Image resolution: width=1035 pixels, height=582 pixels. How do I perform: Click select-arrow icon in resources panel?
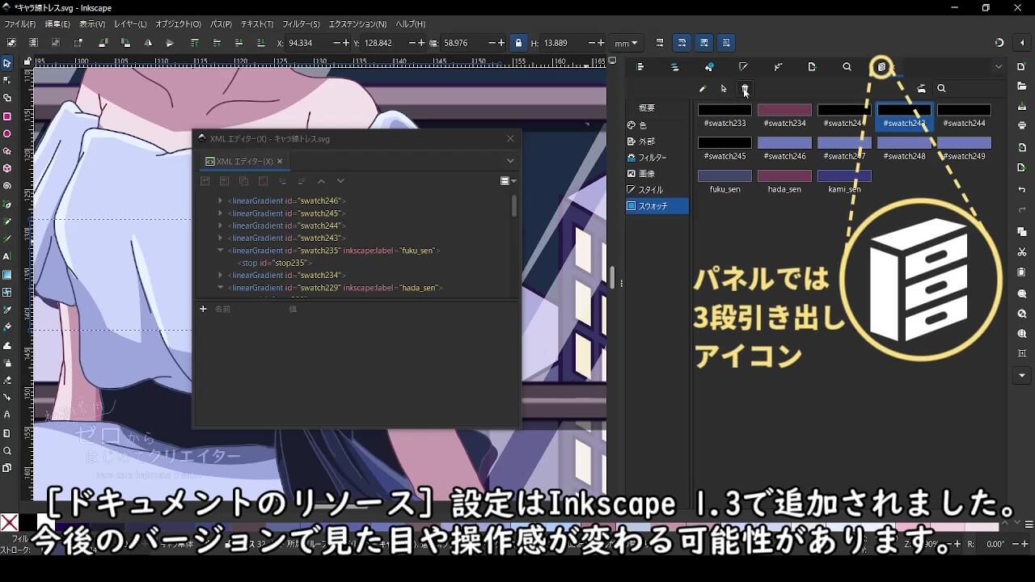point(724,89)
